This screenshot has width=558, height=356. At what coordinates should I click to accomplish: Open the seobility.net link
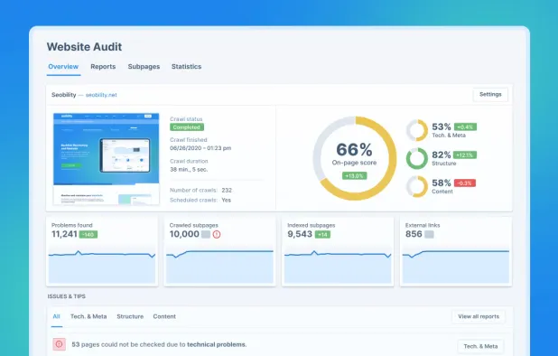101,95
